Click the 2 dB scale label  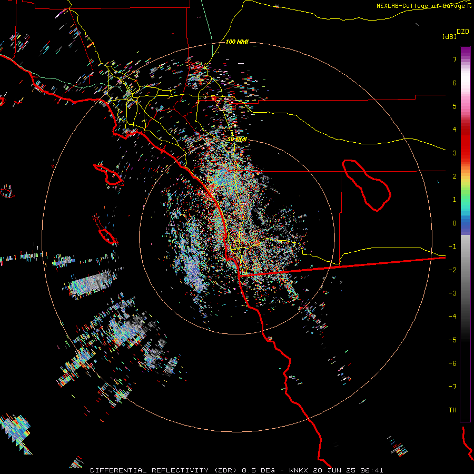tap(455, 176)
